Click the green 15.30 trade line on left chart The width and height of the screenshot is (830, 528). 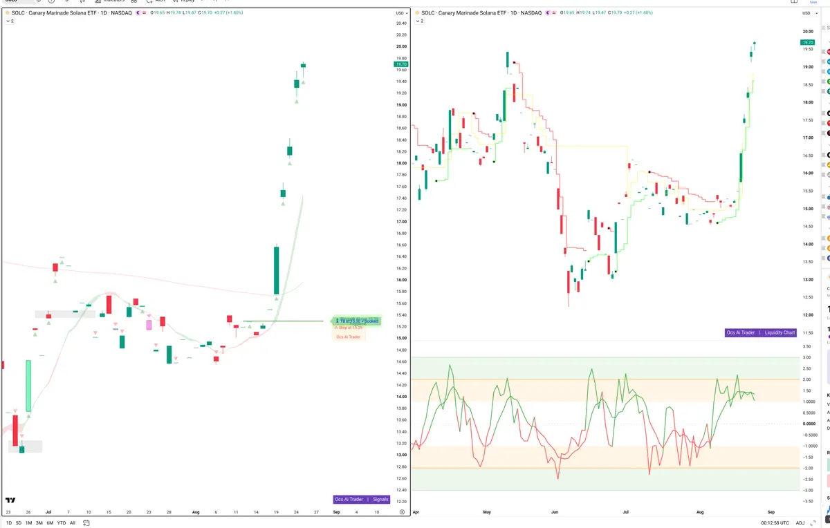point(282,321)
